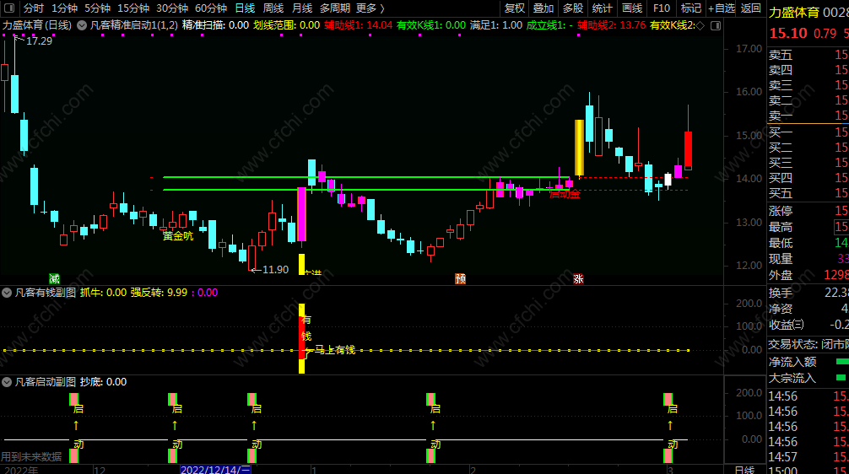
Task: Click the small window icon beside the diamond
Action: pos(716,25)
